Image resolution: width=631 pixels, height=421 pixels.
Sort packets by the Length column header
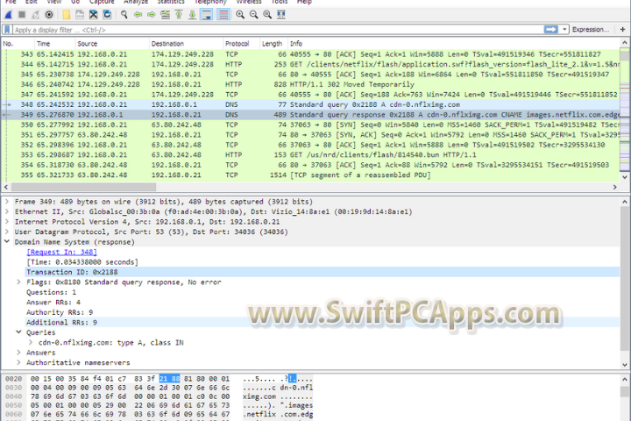[273, 44]
